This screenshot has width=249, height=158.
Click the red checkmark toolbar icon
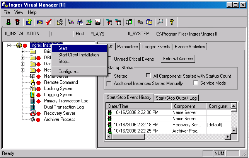click(x=49, y=22)
